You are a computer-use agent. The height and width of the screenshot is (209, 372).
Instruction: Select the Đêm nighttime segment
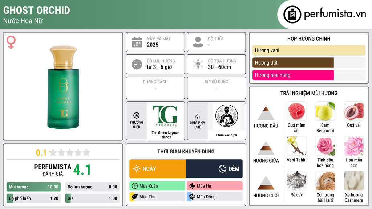[214, 169]
